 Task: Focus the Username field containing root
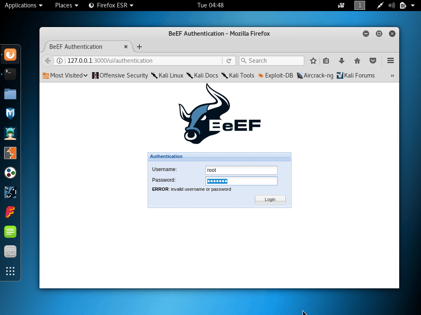point(241,170)
